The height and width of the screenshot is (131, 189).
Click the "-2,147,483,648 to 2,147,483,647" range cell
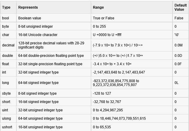pyautogui.click(x=119, y=72)
